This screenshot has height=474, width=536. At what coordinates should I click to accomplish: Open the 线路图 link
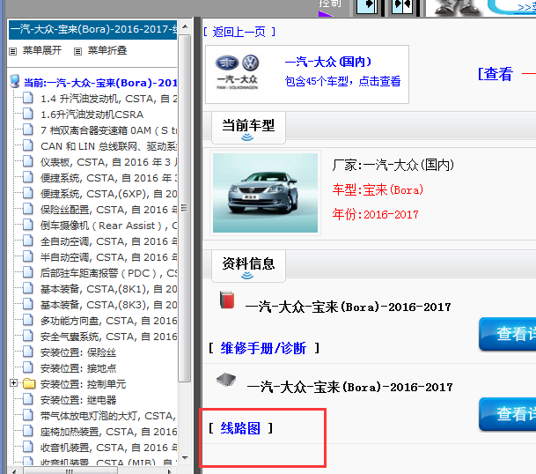[x=240, y=428]
